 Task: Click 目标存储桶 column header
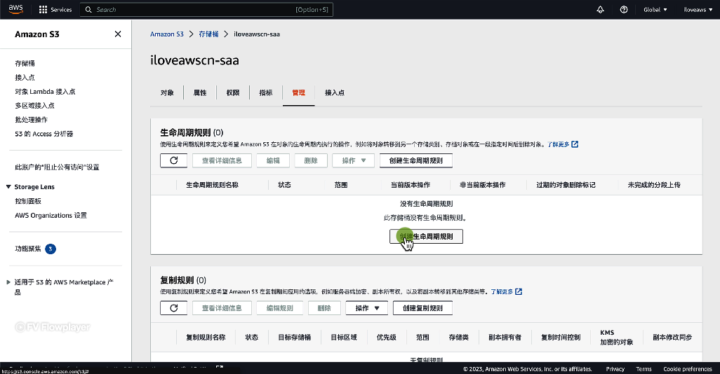(294, 338)
